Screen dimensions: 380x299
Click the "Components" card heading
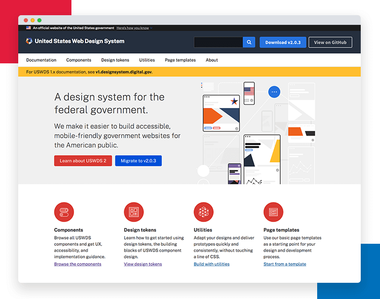click(68, 230)
